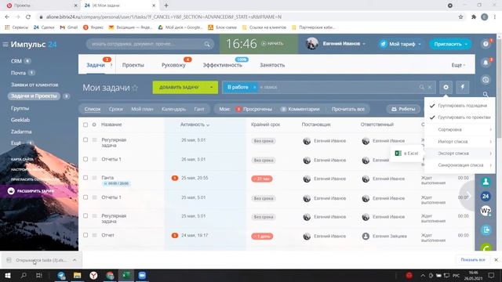
Task: Open the Календарь view
Action: coord(173,109)
